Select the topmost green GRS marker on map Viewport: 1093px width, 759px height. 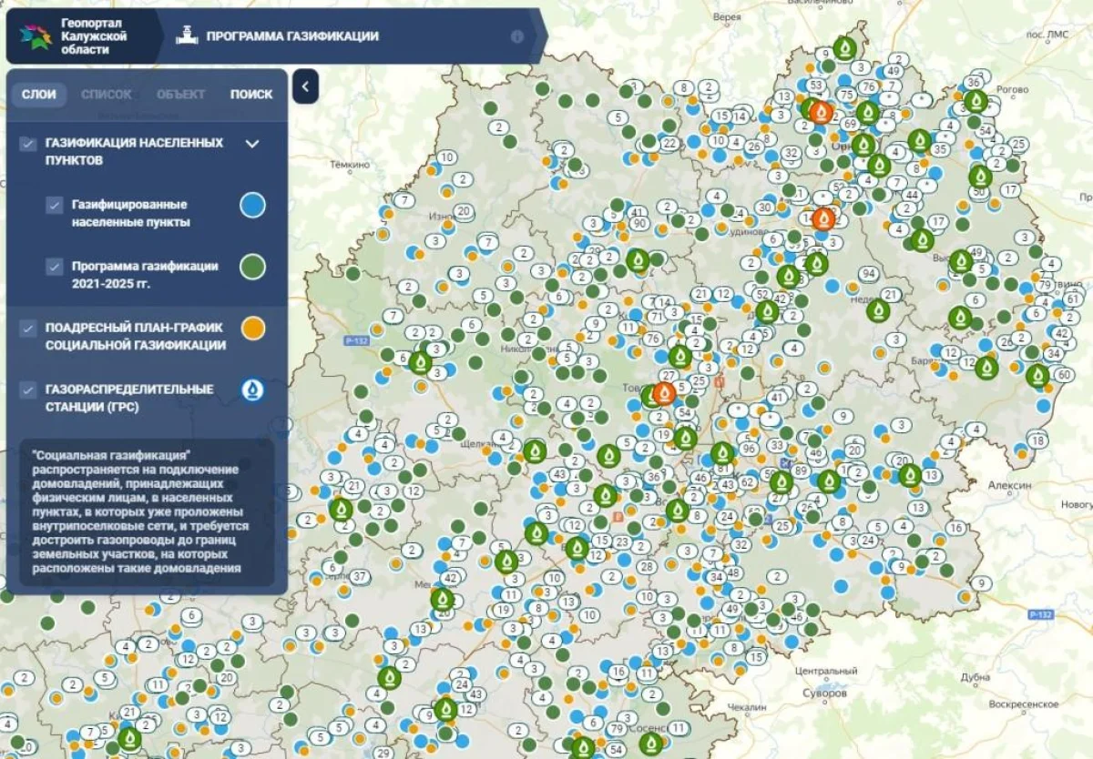pos(845,48)
